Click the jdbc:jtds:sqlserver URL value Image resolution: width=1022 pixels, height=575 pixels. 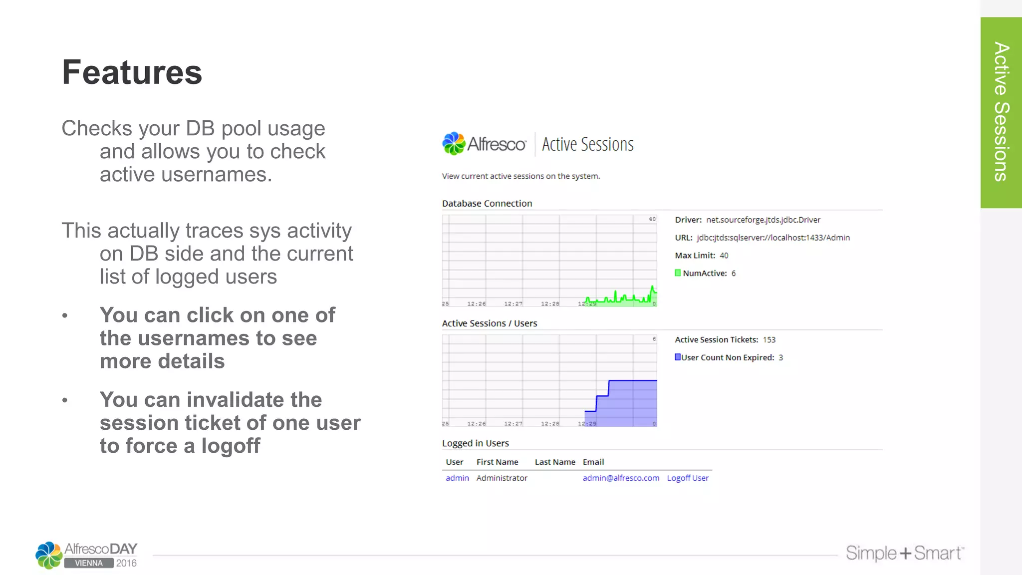(x=773, y=238)
